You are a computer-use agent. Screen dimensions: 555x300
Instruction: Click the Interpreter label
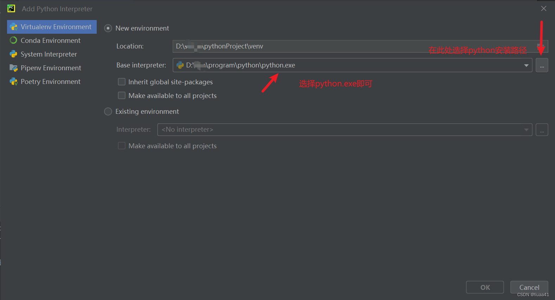(133, 130)
